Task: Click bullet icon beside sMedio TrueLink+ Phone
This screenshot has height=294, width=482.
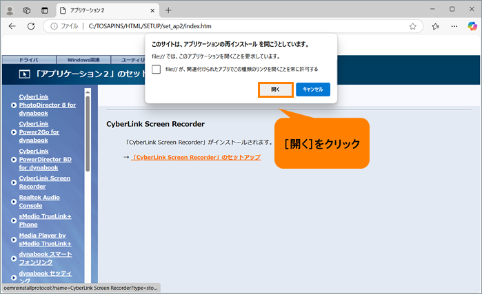Action: coord(14,220)
